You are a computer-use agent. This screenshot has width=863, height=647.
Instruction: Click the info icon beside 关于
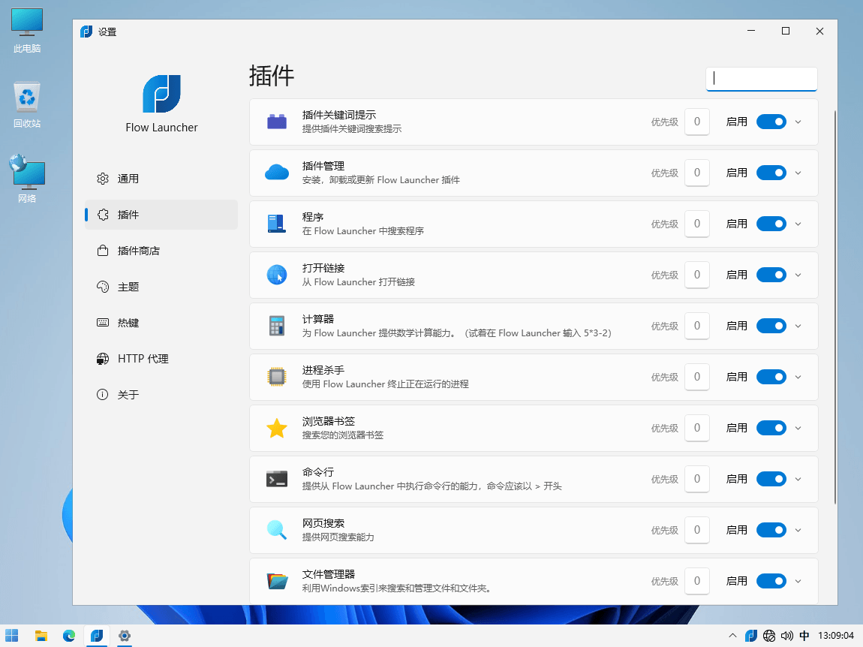pyautogui.click(x=103, y=395)
